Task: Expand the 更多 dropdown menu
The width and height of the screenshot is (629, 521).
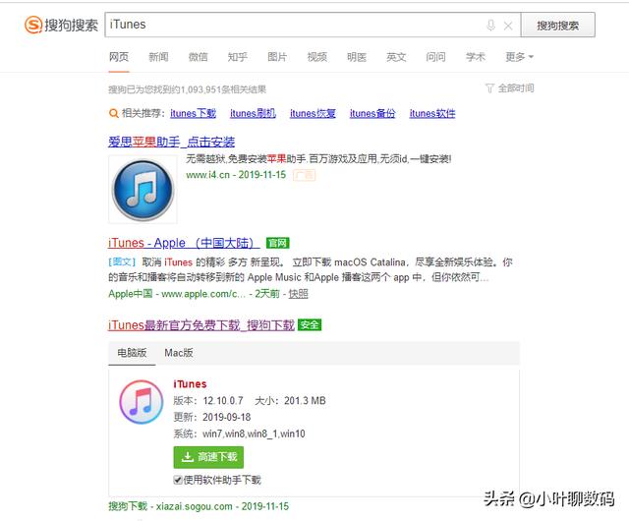Action: click(520, 57)
